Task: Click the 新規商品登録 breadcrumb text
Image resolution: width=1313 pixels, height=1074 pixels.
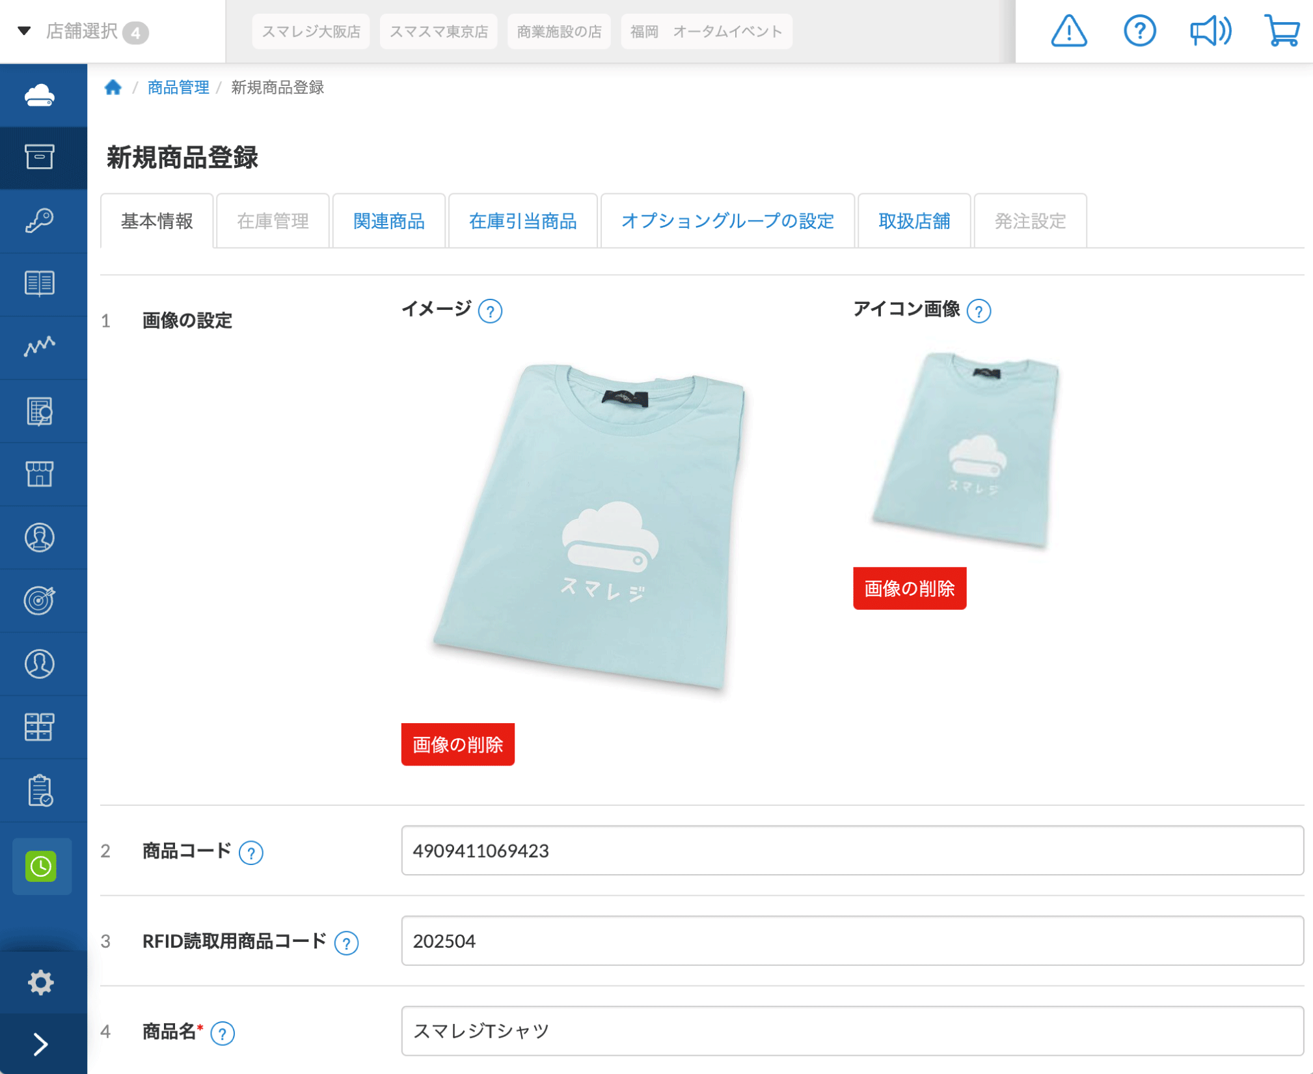Action: tap(278, 87)
